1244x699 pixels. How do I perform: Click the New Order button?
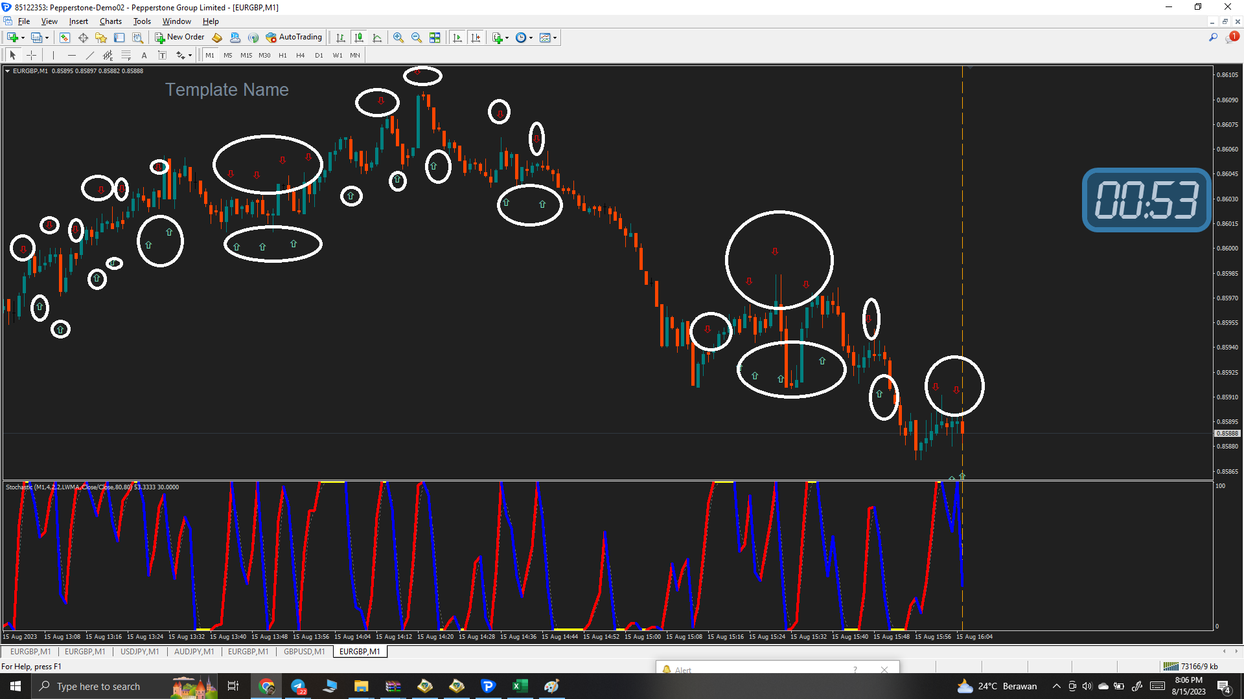[179, 38]
